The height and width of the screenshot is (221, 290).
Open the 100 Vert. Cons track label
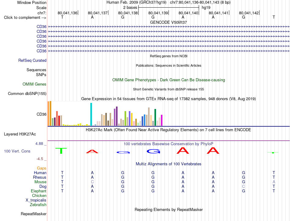click(17, 151)
